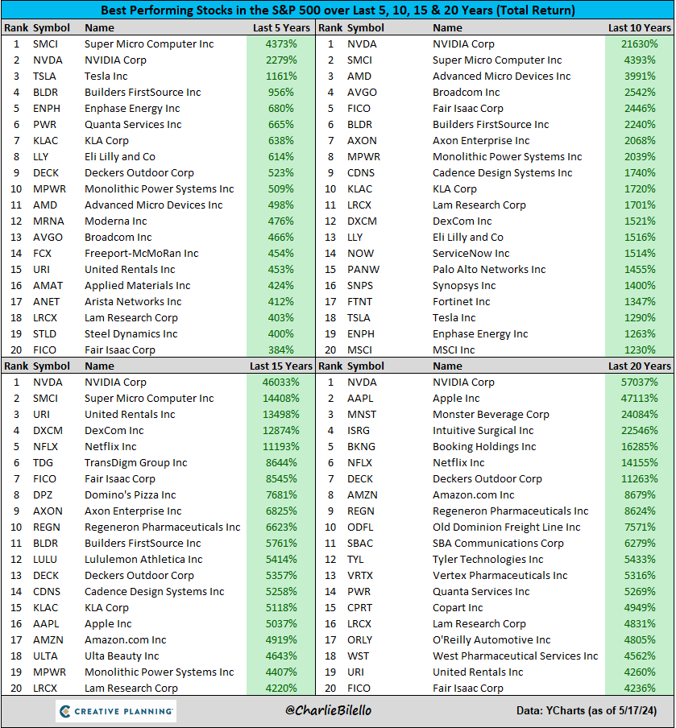Select the 384% cell for FICO
Screen dimensions: 676x728
[x=281, y=350]
